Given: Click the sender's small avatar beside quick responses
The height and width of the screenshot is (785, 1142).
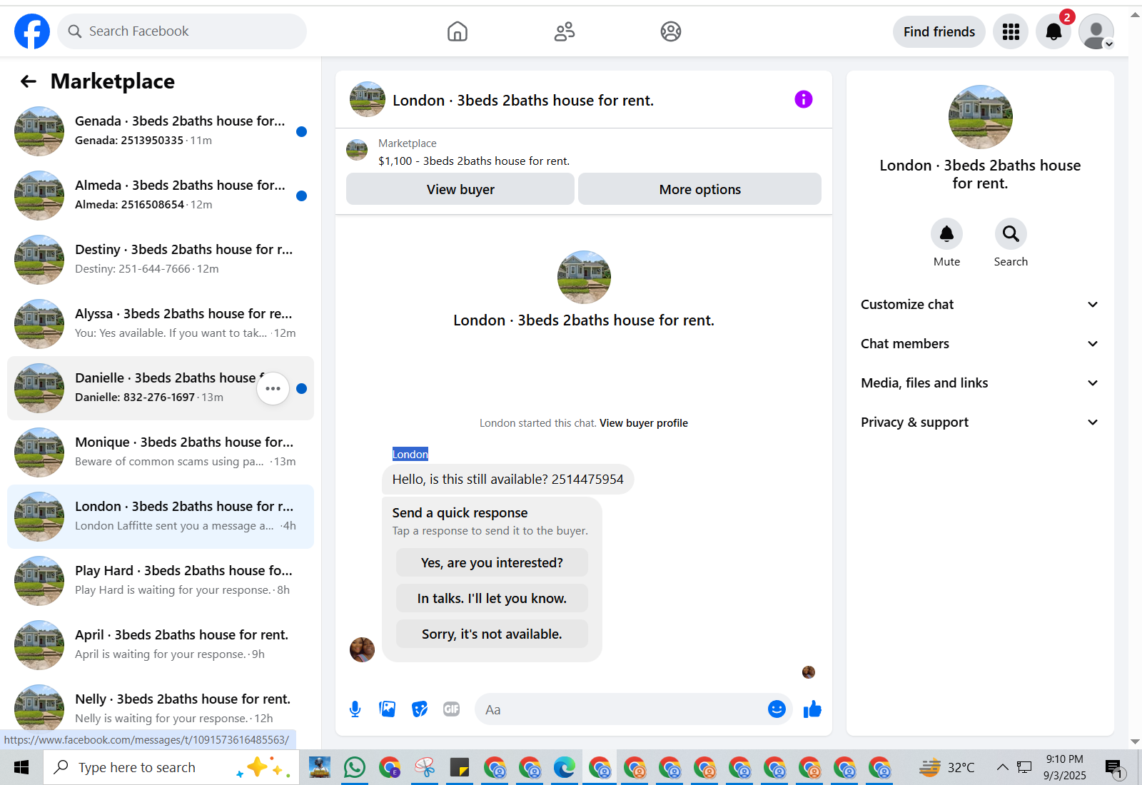Looking at the screenshot, I should 362,649.
